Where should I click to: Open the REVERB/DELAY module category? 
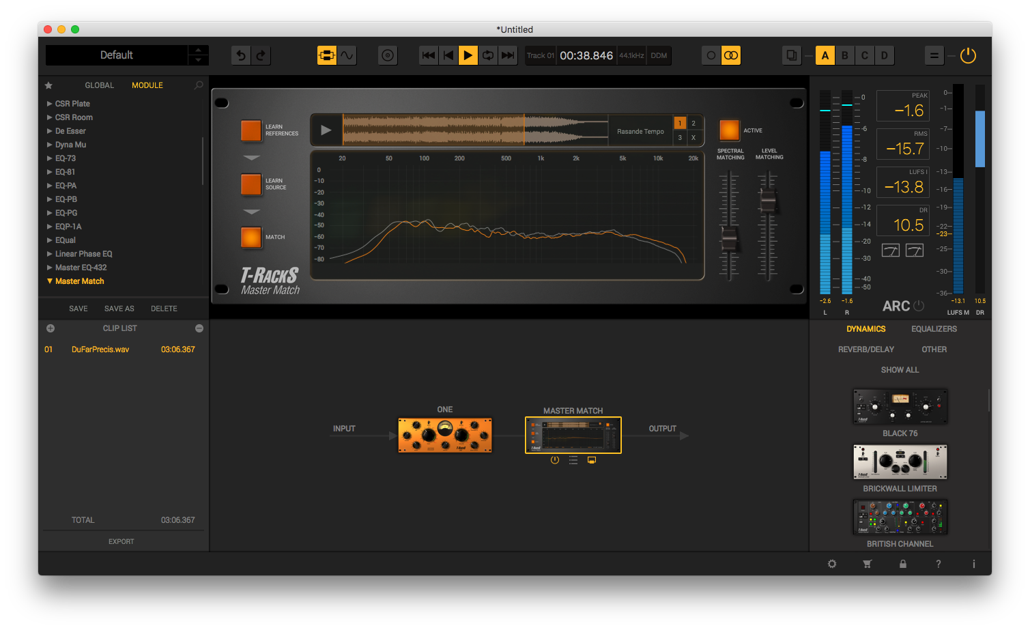coord(866,349)
